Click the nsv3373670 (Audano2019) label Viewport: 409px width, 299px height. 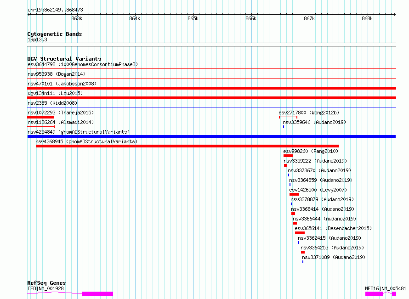(x=319, y=170)
